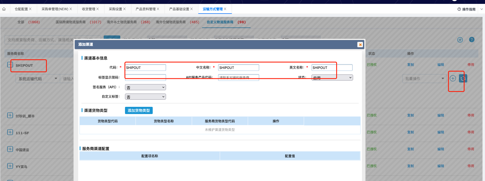Add a channel with the plus icon beside 批量操作
Viewport: 485px width, 181px height.
coord(453,78)
